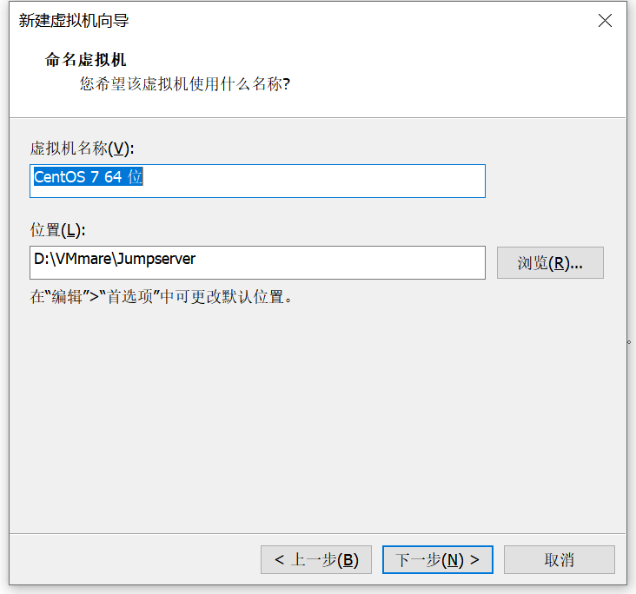Cancel the wizard with 取消 button
The height and width of the screenshot is (594, 636).
click(560, 559)
